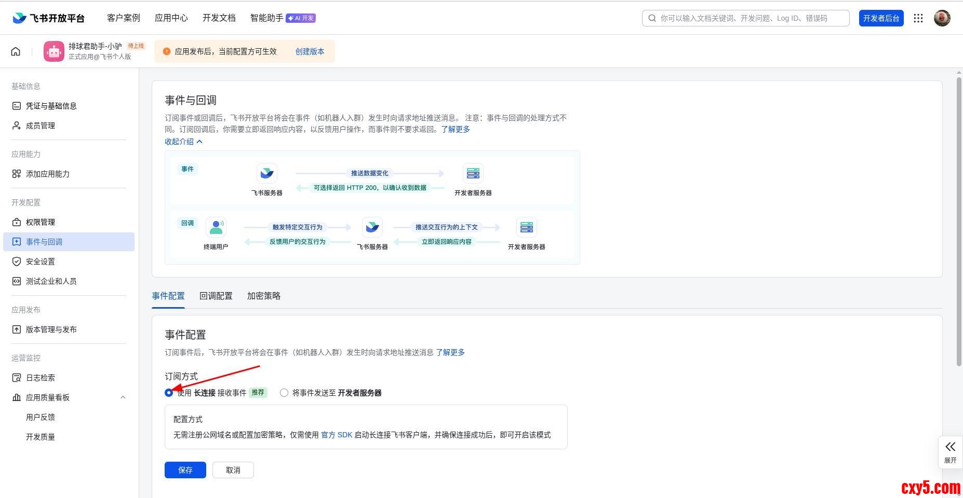Click the 权限管理 lock icon in sidebar
The width and height of the screenshot is (963, 498).
(17, 222)
